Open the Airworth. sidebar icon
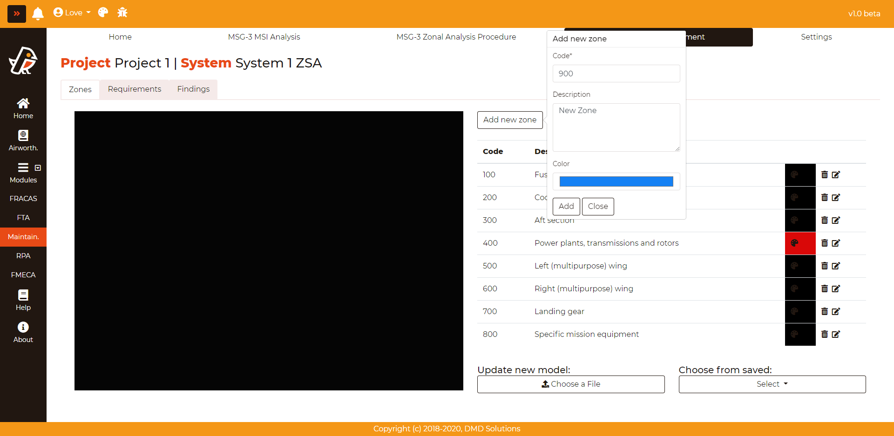 click(x=23, y=135)
